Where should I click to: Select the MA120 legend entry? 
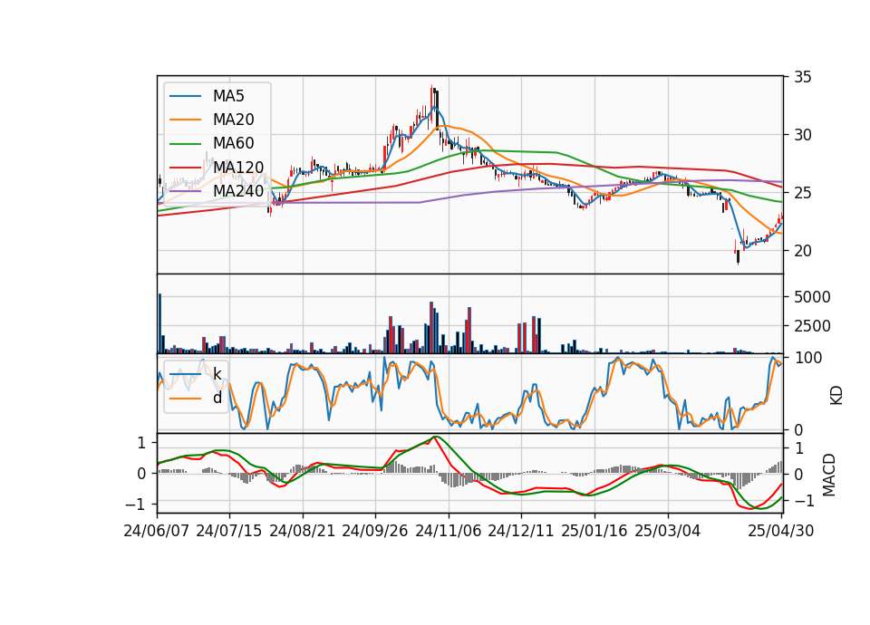238,167
